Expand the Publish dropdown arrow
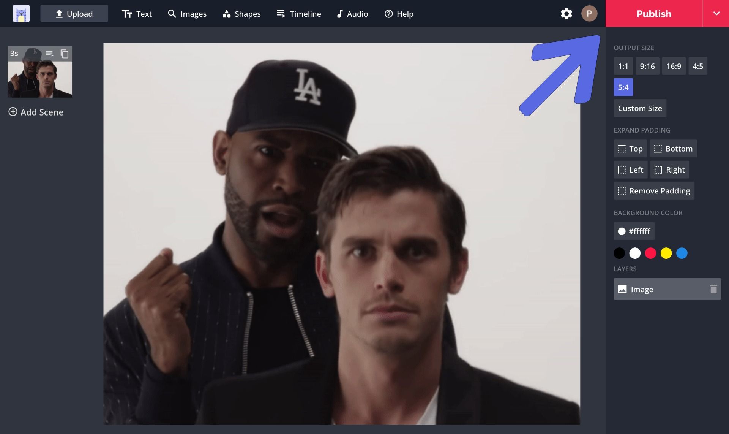 coord(716,14)
